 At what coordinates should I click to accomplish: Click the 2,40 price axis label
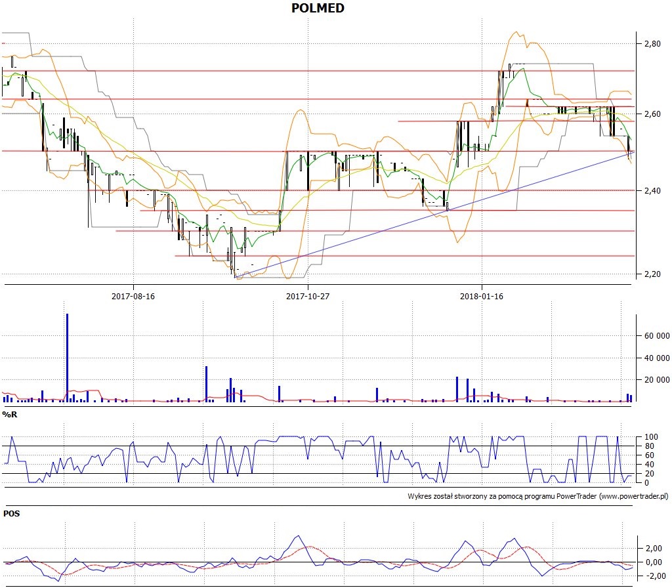coord(653,190)
